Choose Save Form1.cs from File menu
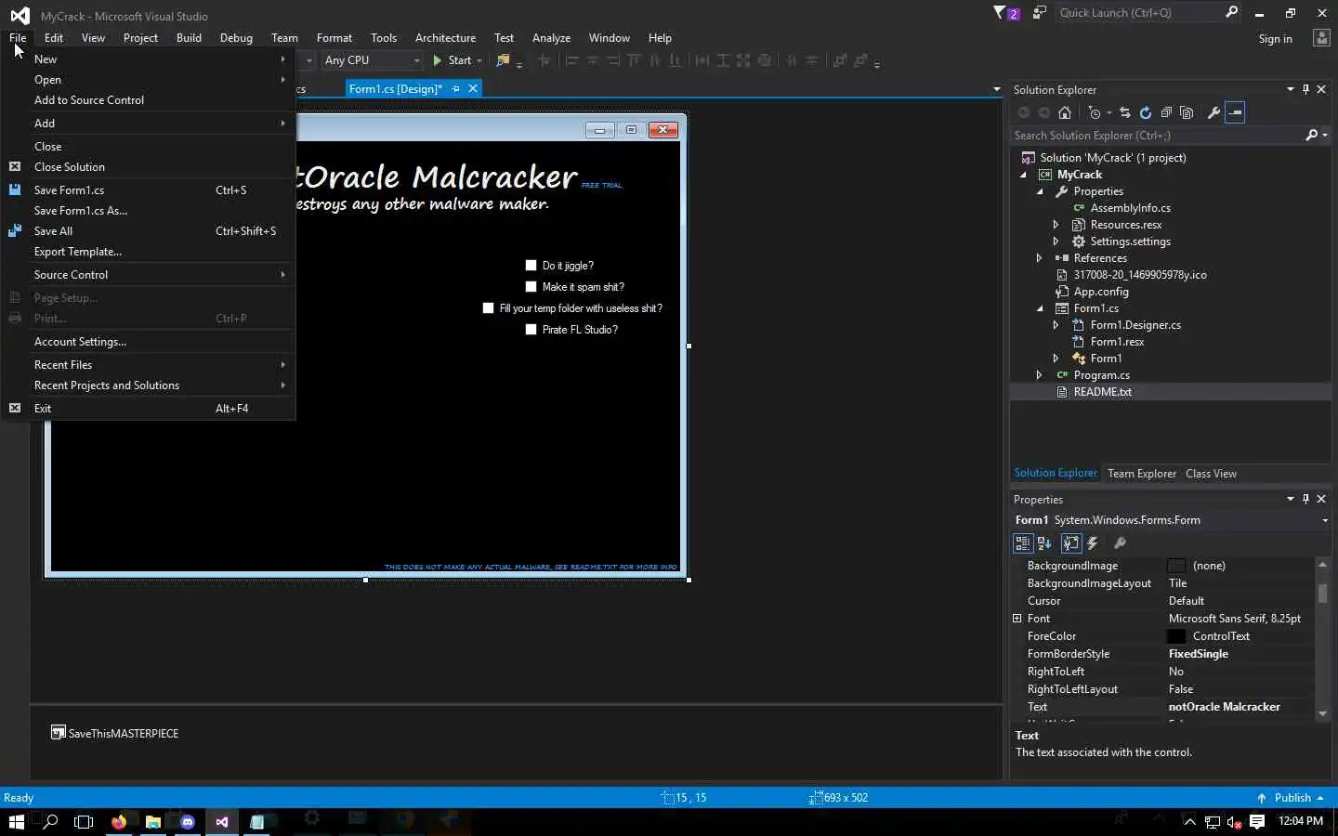 (x=149, y=190)
